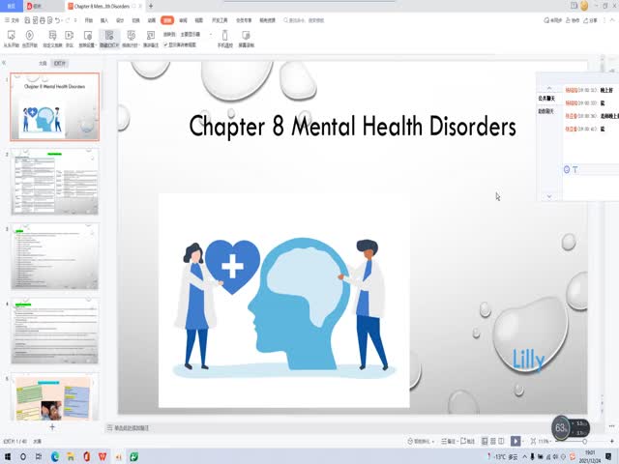
Task: Switch to normal view icon in status bar
Action: pos(485,441)
